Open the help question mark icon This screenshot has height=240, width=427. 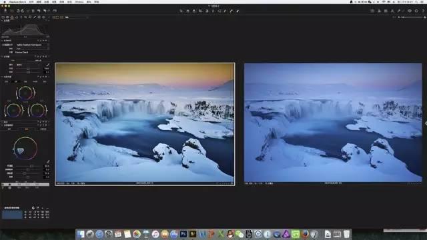[423, 11]
